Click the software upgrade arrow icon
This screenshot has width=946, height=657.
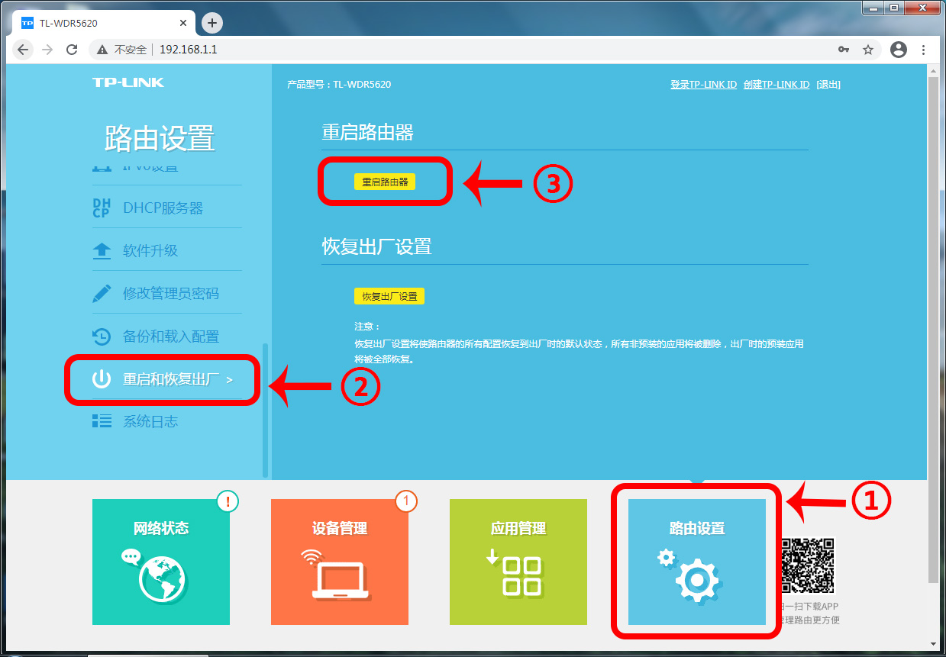tap(102, 251)
